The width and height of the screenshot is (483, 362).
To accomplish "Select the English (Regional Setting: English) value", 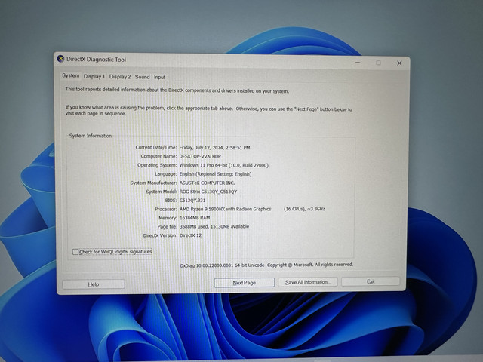I will click(215, 174).
